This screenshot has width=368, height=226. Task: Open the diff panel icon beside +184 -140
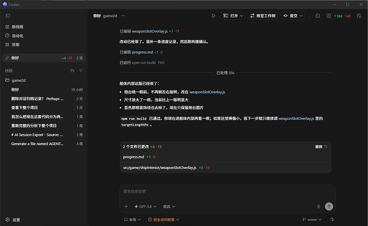click(329, 15)
